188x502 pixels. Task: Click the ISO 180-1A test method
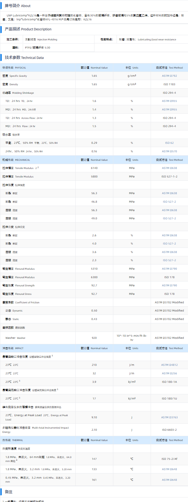(169, 382)
